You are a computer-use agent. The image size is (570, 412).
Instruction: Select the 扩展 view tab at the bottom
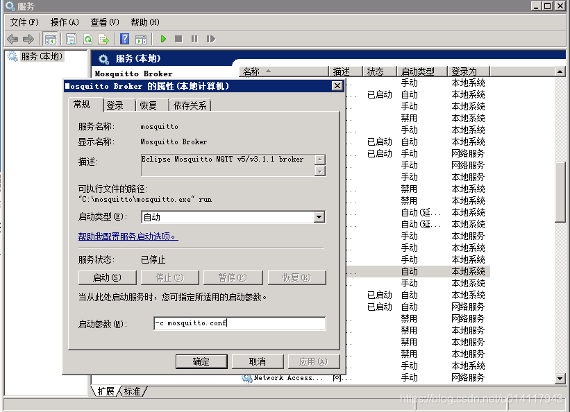[x=106, y=391]
